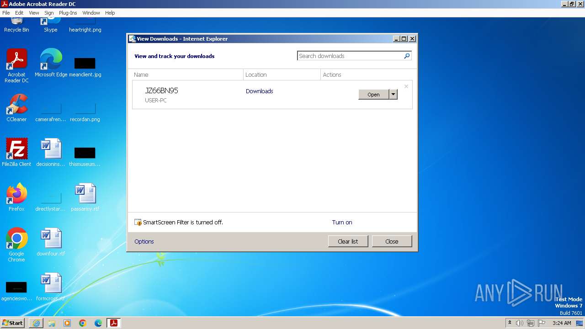Open Acrobat Reader DC desktop shortcut
The height and width of the screenshot is (329, 585).
17,66
